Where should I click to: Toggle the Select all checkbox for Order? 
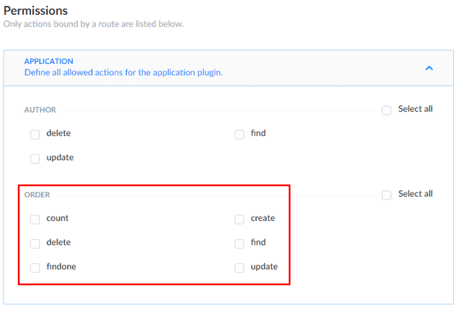[x=387, y=195]
